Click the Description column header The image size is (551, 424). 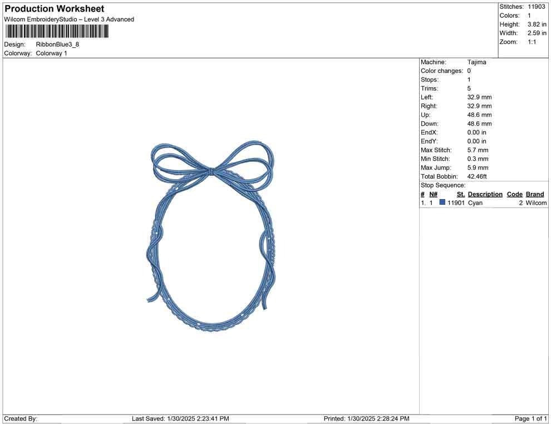485,194
